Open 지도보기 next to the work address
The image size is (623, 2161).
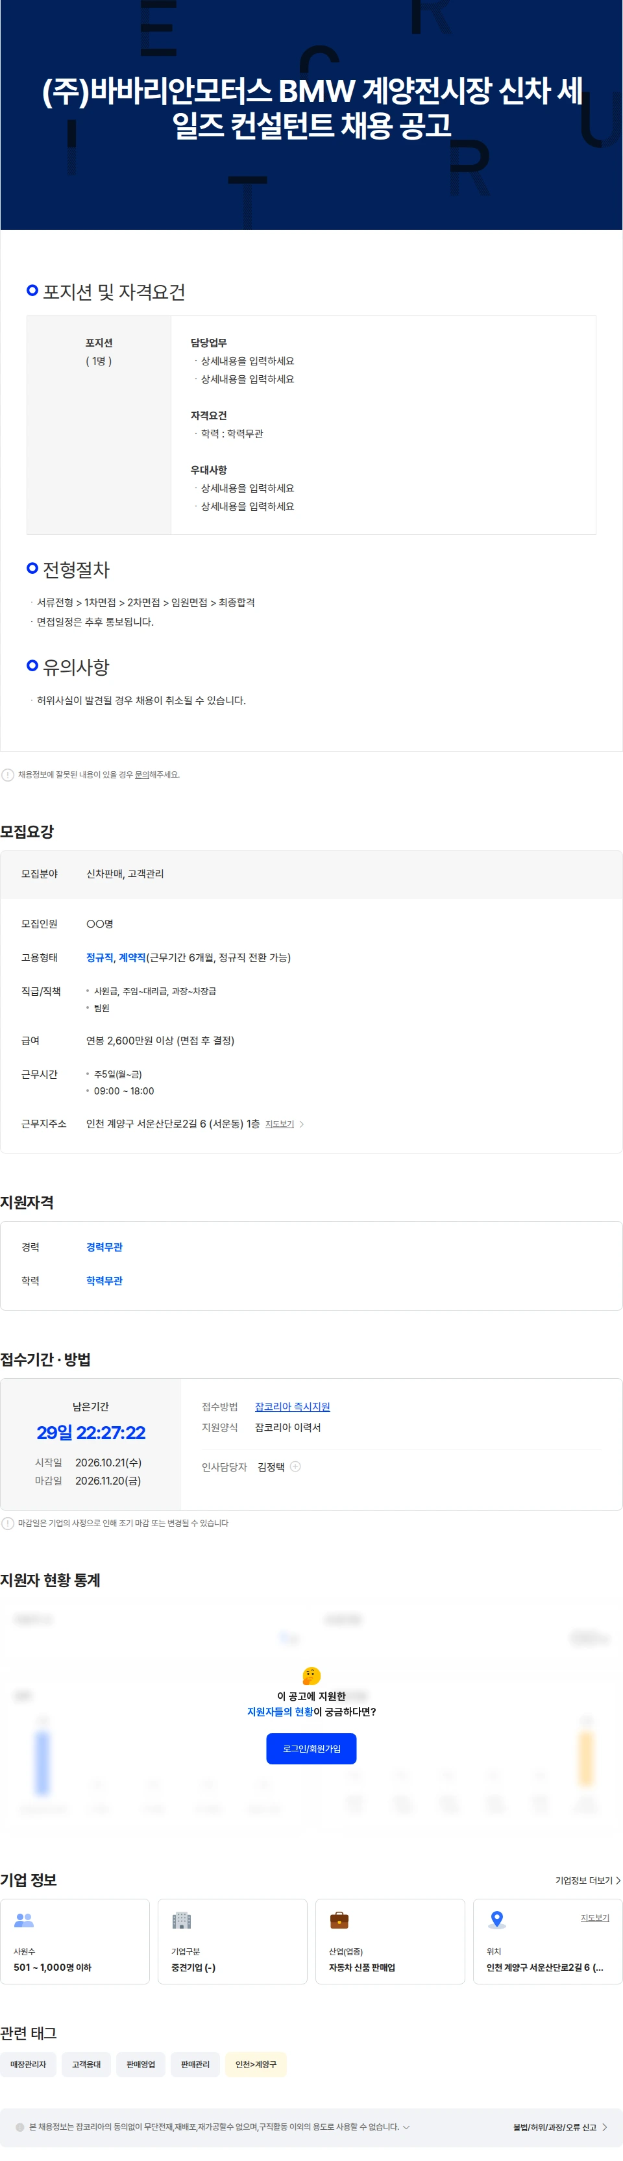[279, 1124]
